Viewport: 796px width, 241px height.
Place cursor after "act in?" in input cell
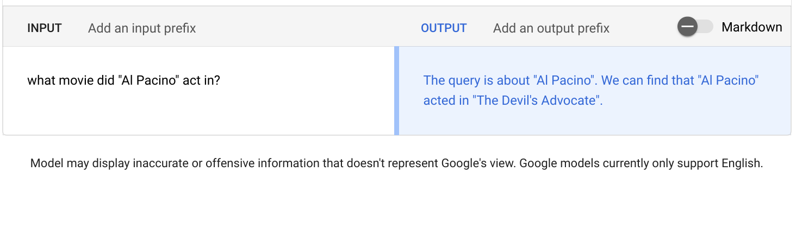click(221, 80)
